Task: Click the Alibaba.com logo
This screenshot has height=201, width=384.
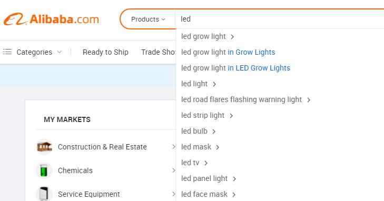Action: [51, 19]
